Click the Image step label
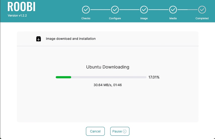 (x=144, y=18)
